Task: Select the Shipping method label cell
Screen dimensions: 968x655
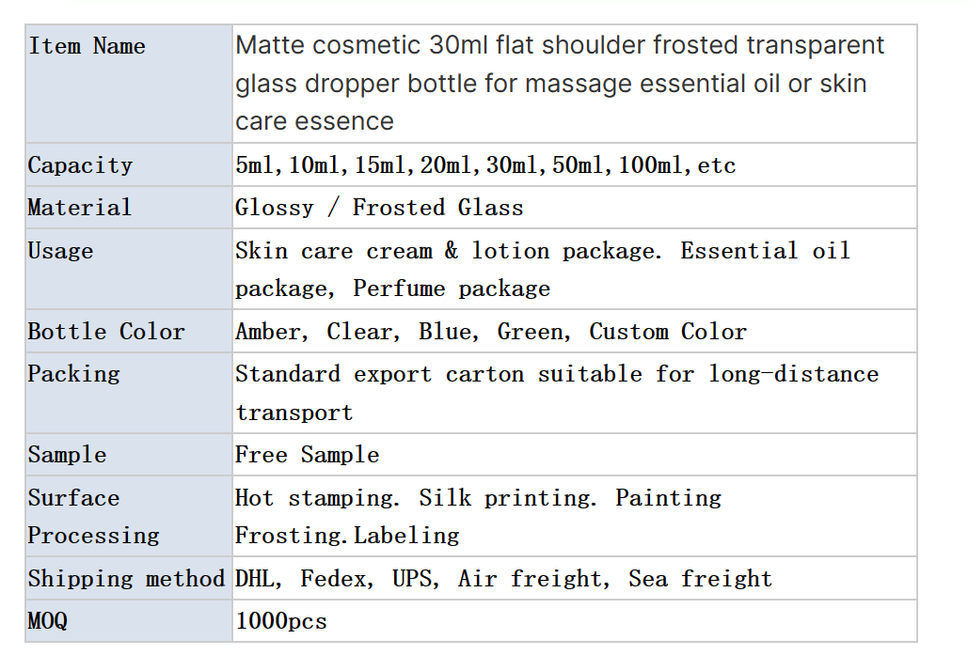Action: pos(128,579)
